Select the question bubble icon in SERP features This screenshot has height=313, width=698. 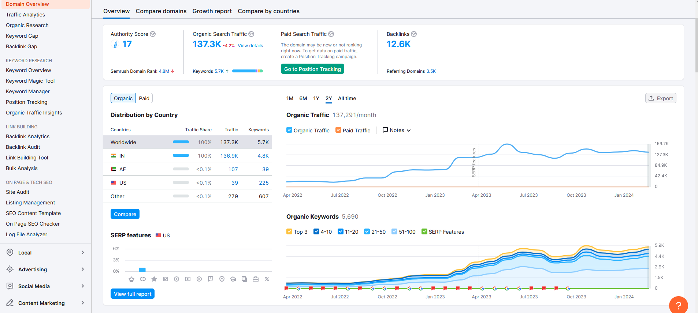[211, 279]
